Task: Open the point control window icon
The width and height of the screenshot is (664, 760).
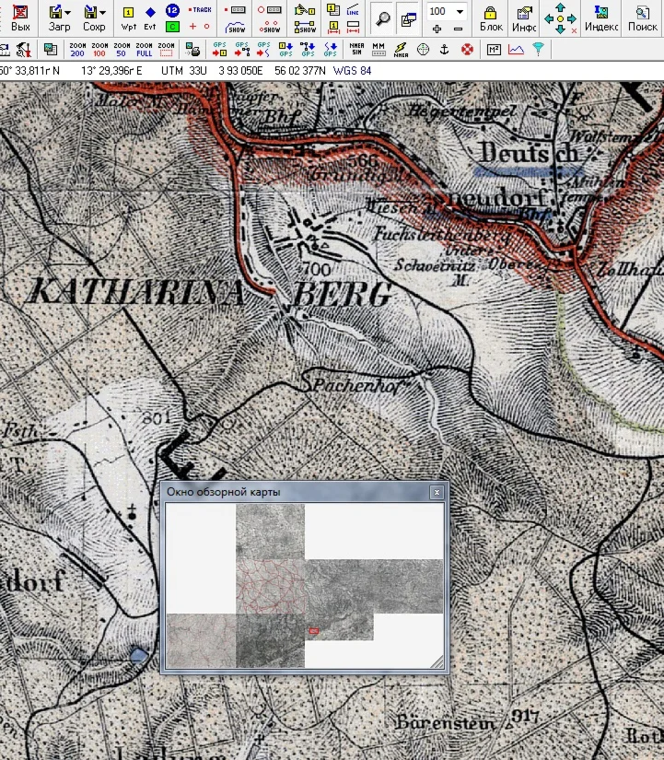Action: click(x=270, y=10)
